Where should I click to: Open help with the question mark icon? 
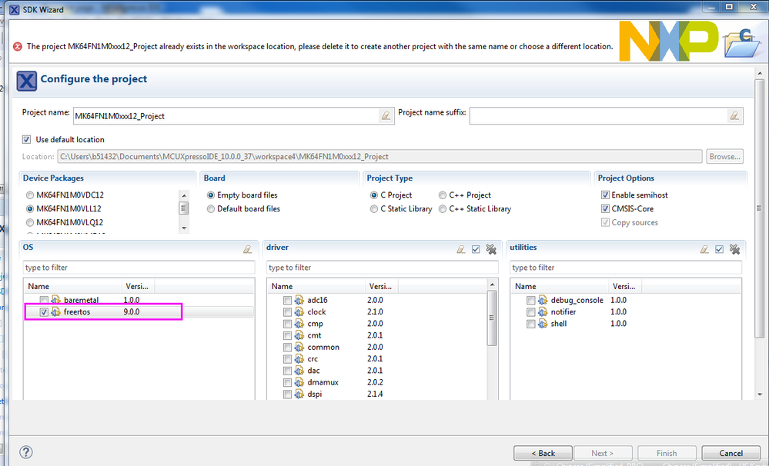(x=26, y=452)
